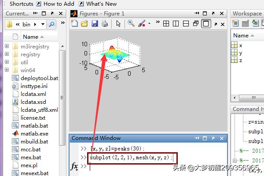Undock the Current Folder panel
Screen dimensions: 264x176
[x=52, y=13]
